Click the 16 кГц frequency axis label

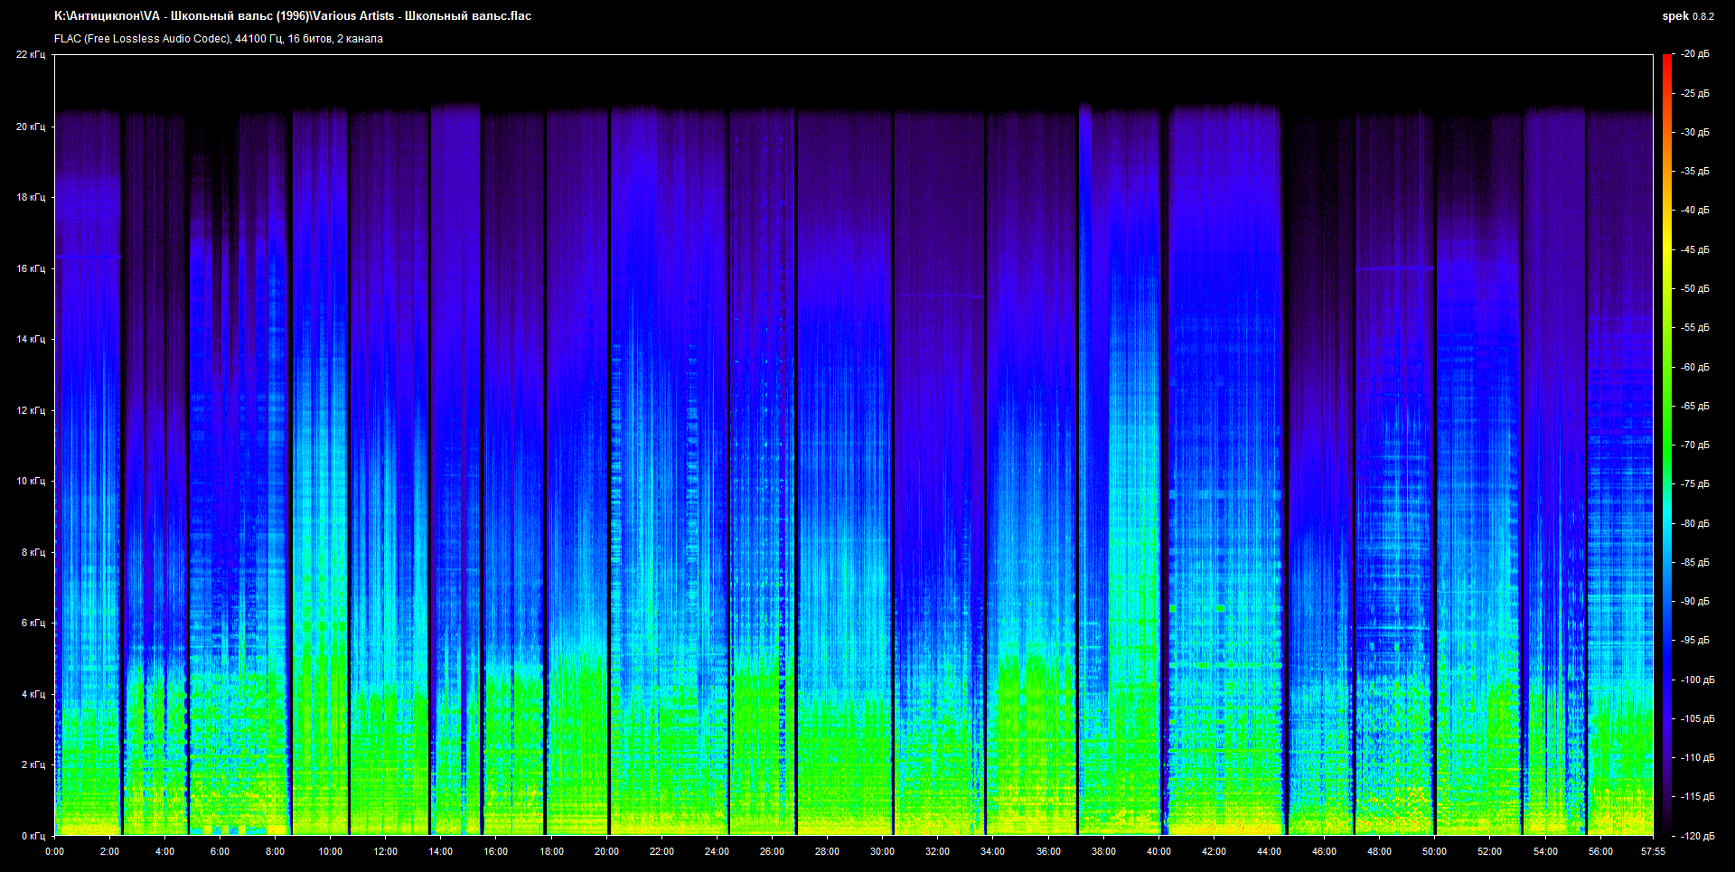[30, 268]
